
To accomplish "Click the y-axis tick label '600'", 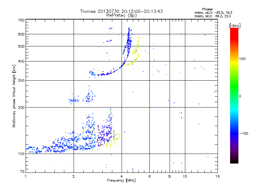I will 21,34.
